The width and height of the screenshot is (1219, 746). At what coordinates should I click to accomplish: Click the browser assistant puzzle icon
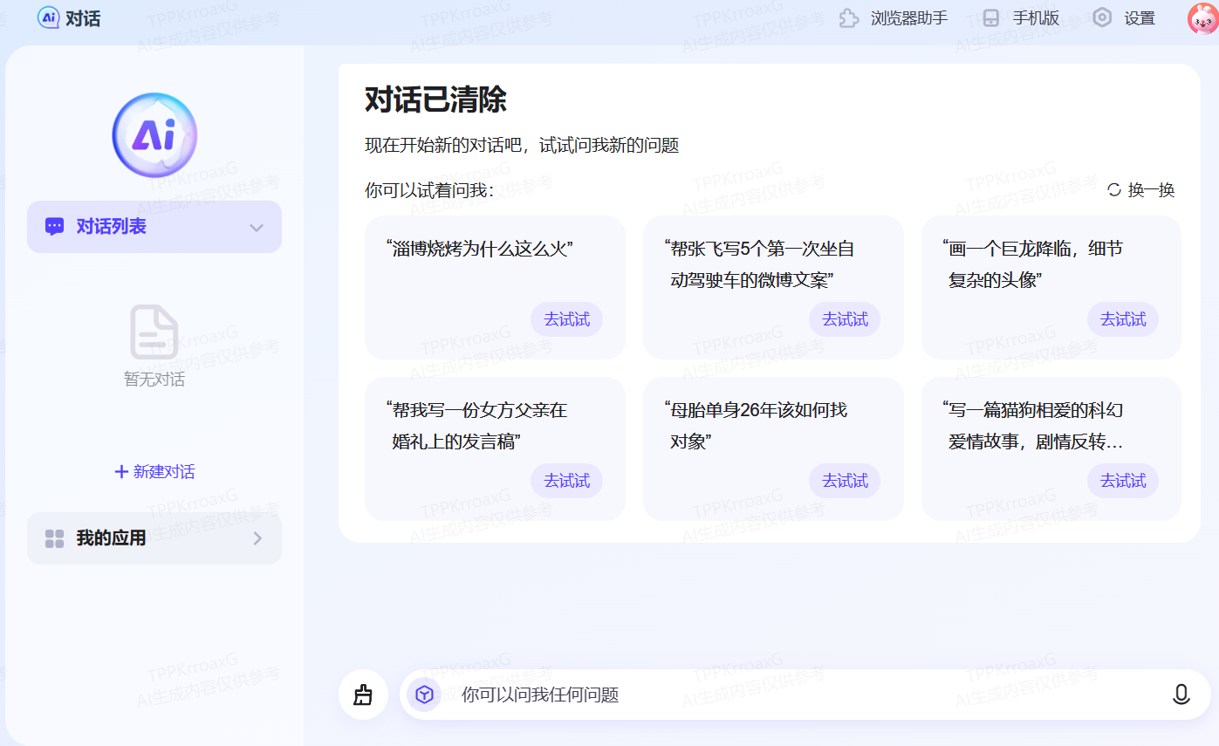point(848,18)
